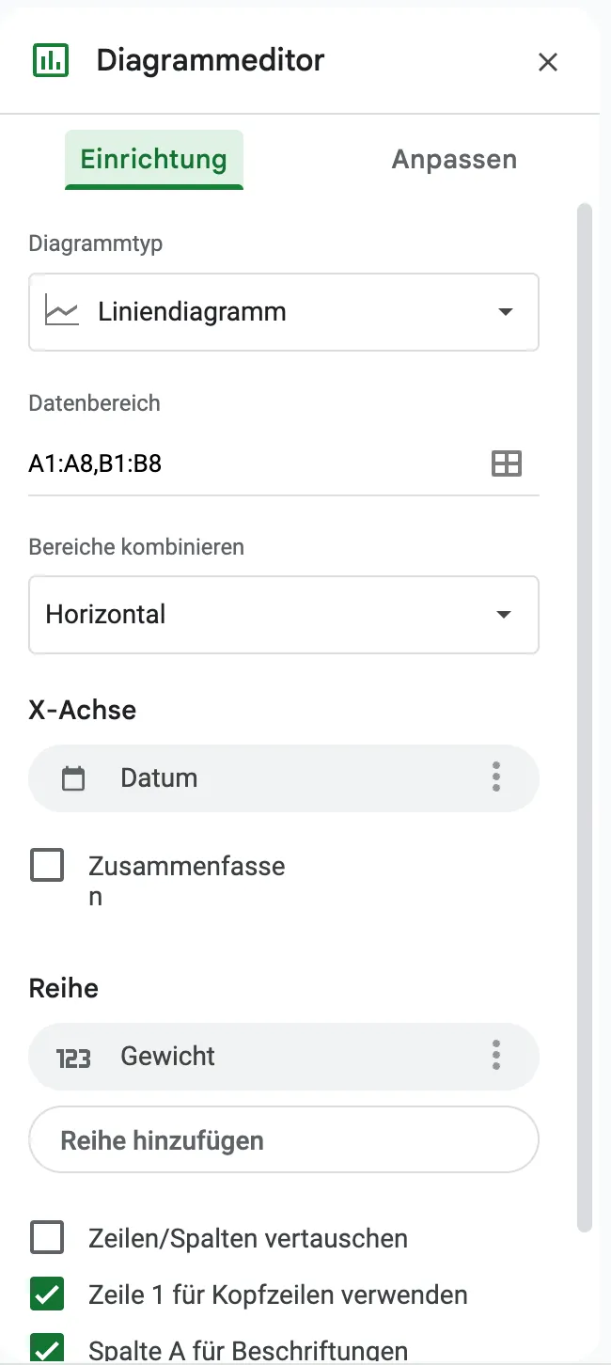The height and width of the screenshot is (1365, 611).
Task: Open the data range grid selector icon
Action: 506,463
